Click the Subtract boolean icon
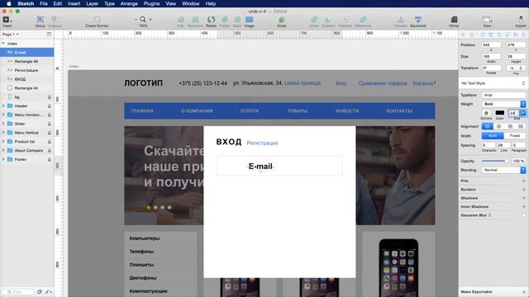Viewport: 529px width, 297px height. pos(328,20)
